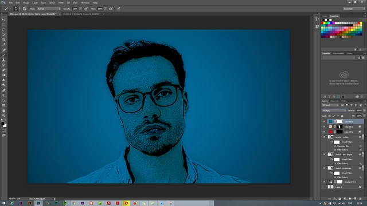Screen dimensions: 367x206
Task: Pick the red swatch in Swatches
Action: tap(322, 23)
